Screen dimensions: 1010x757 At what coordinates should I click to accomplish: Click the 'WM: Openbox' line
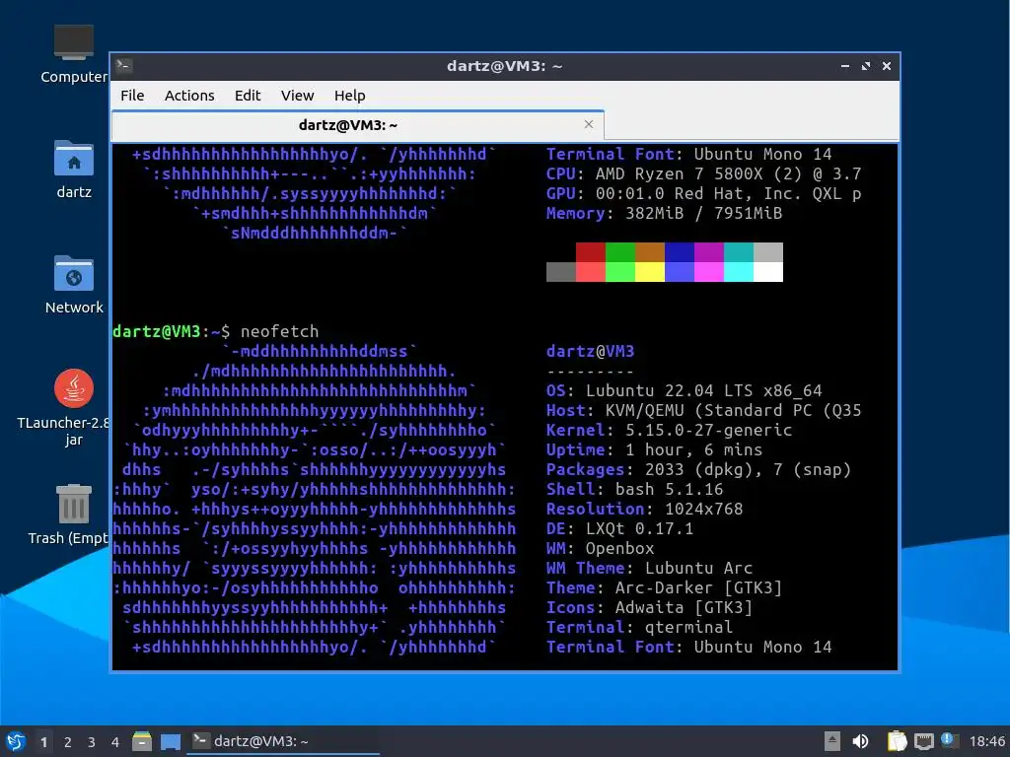tap(600, 548)
